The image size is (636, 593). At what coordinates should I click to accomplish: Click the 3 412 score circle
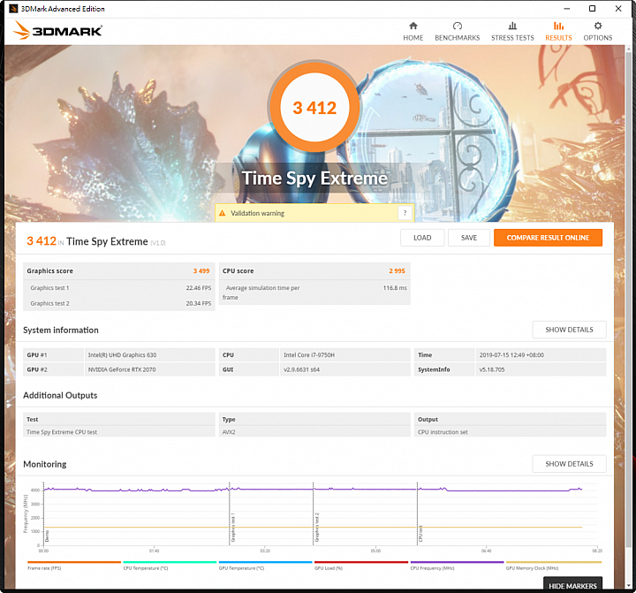(314, 108)
